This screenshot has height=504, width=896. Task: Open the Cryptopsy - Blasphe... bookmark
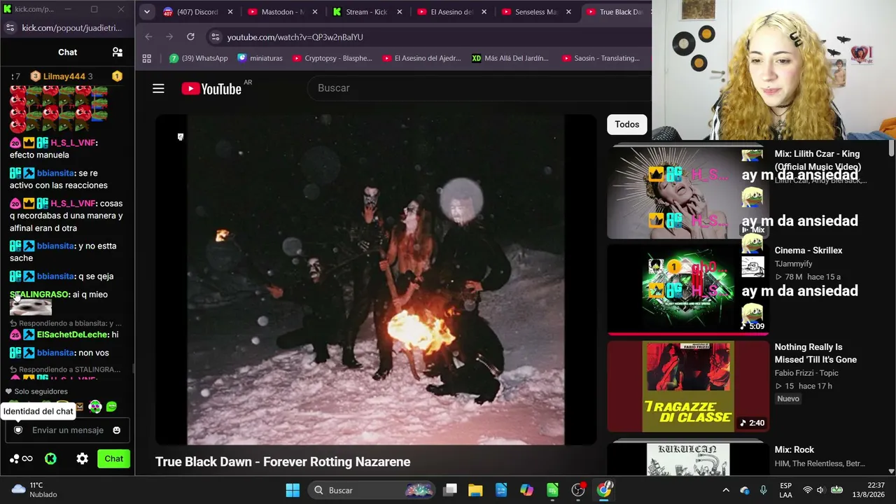(332, 58)
